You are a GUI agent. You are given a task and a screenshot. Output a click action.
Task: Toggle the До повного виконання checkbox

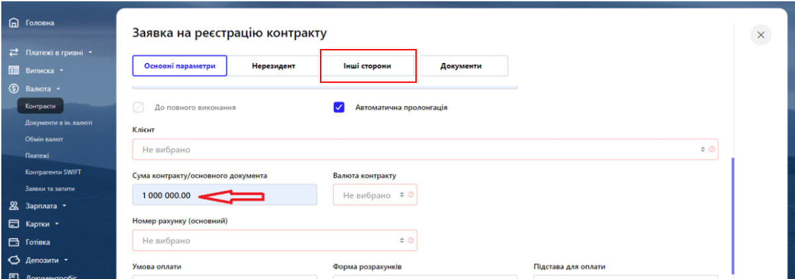coord(138,107)
